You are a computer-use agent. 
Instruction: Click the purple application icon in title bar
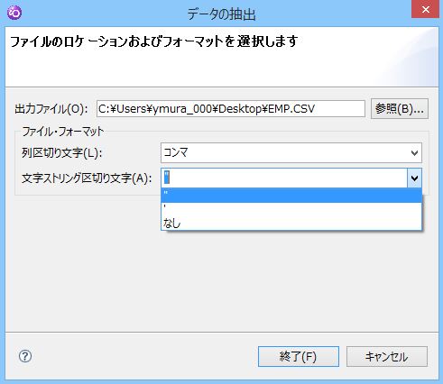click(x=14, y=13)
